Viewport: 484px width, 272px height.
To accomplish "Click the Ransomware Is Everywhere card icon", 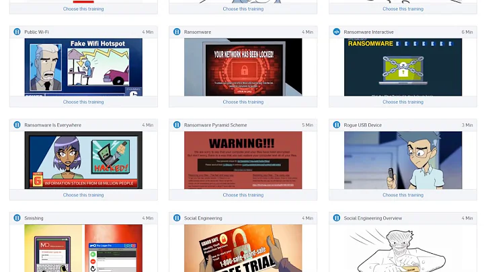I will (17, 125).
